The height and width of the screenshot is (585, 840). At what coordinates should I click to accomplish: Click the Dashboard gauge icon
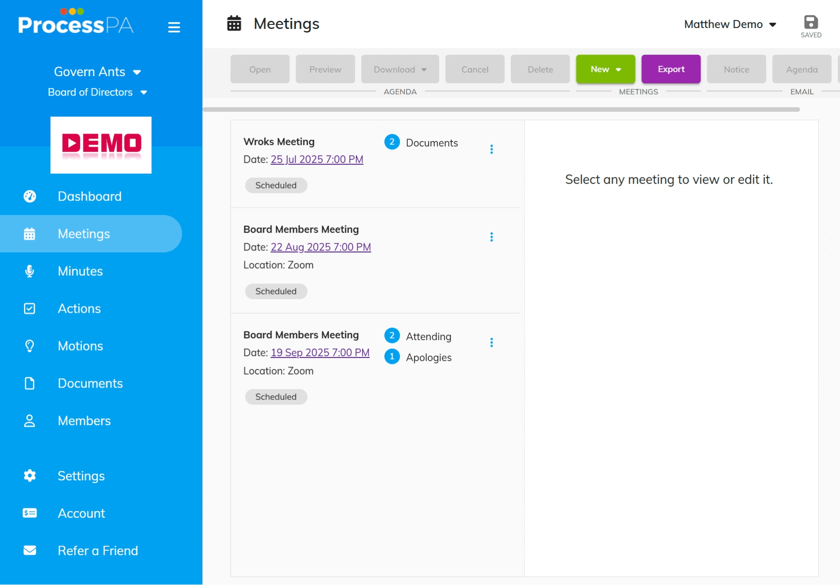29,196
